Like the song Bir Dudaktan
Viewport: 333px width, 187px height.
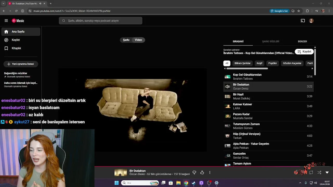(x=202, y=172)
